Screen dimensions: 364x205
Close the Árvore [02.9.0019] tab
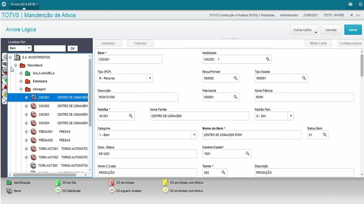tap(37, 4)
